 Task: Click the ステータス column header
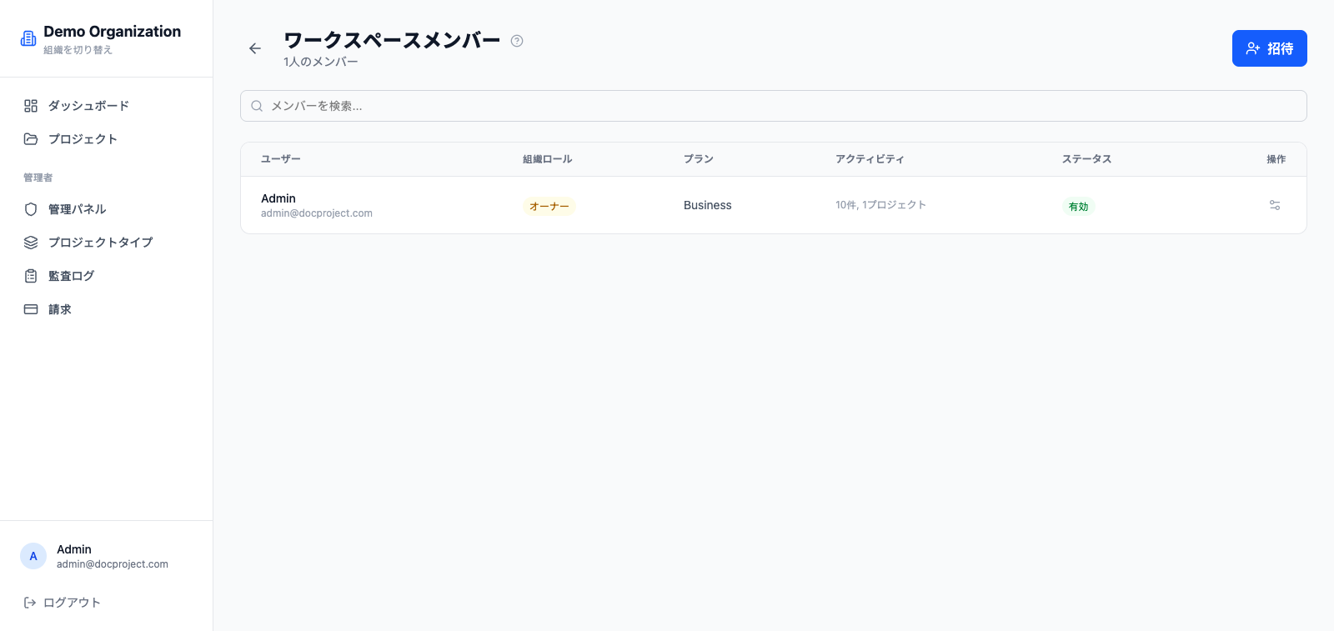[x=1086, y=159]
